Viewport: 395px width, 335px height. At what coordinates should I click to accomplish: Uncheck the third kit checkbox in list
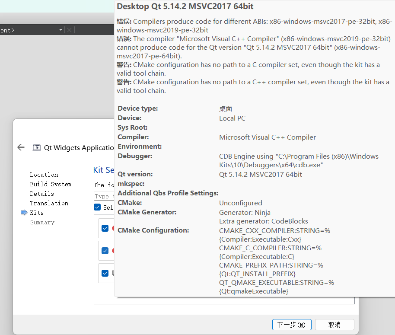click(105, 273)
